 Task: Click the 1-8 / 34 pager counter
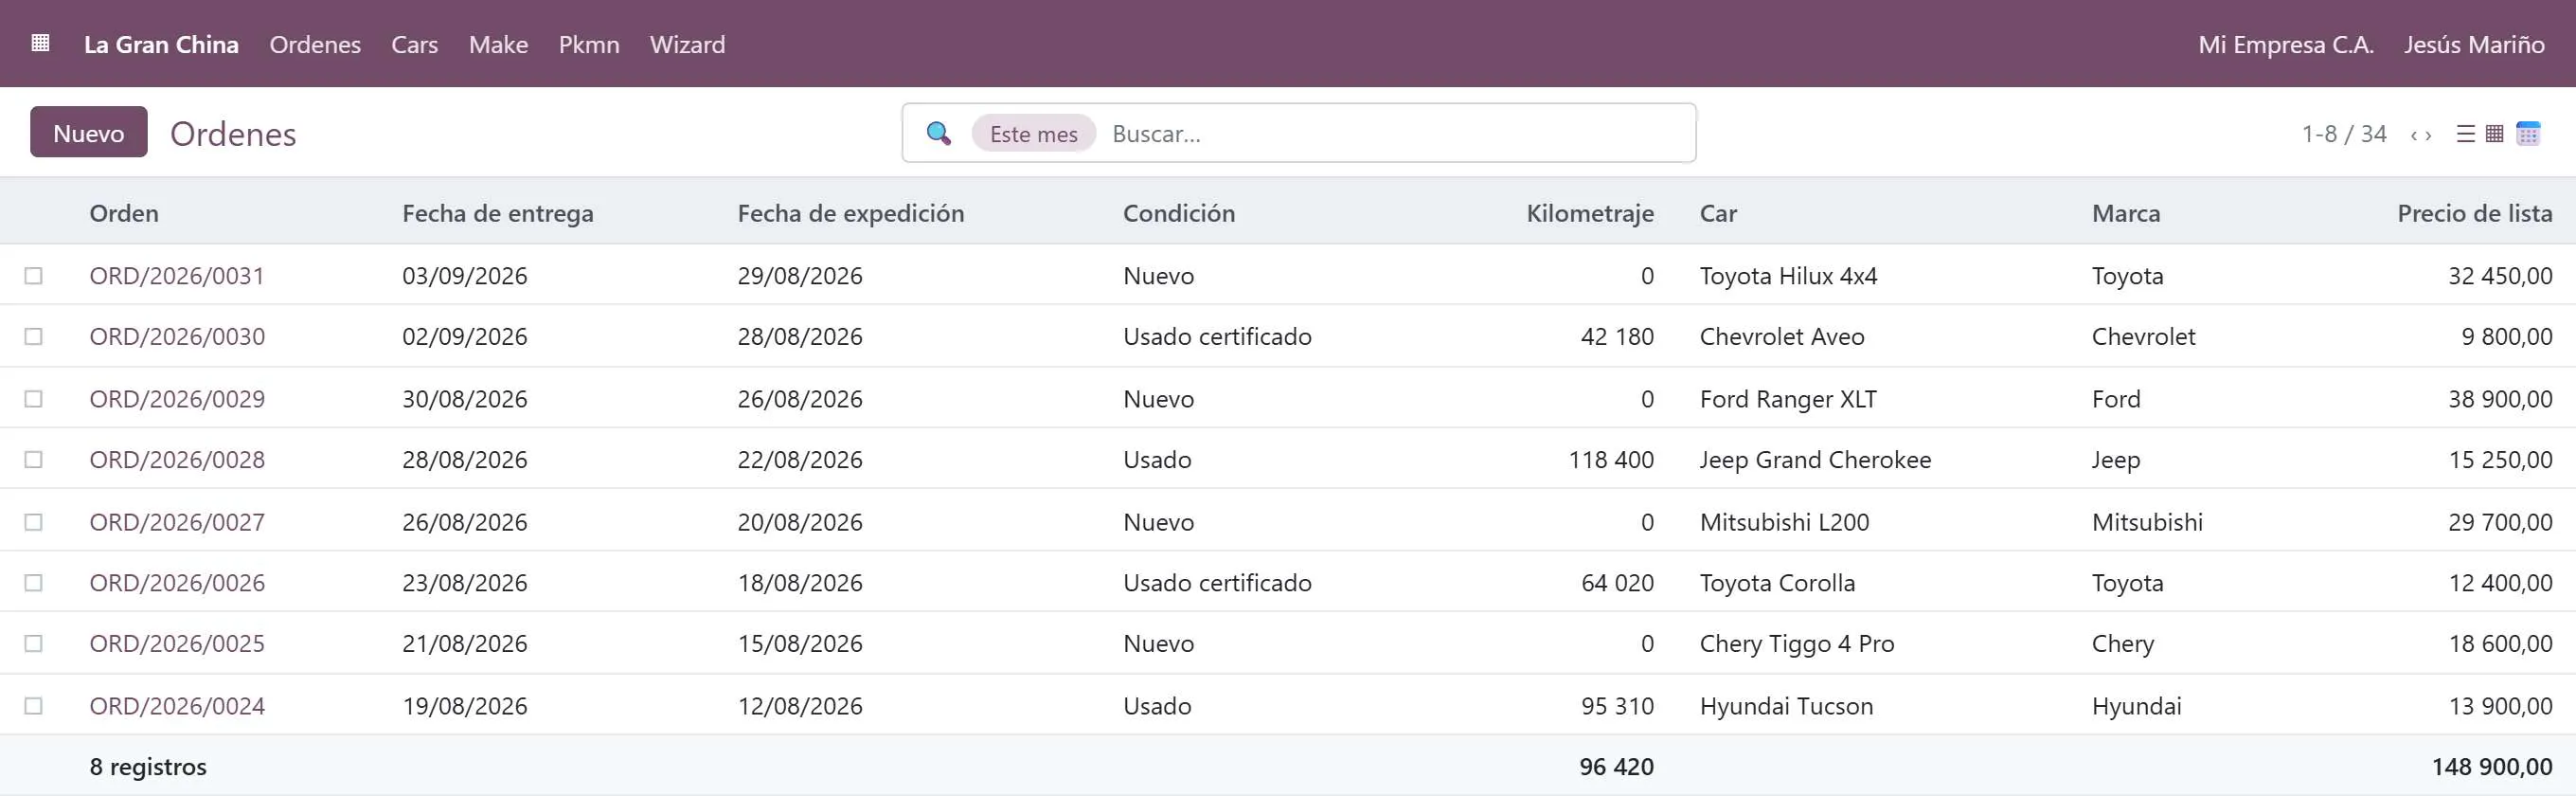pyautogui.click(x=2344, y=134)
